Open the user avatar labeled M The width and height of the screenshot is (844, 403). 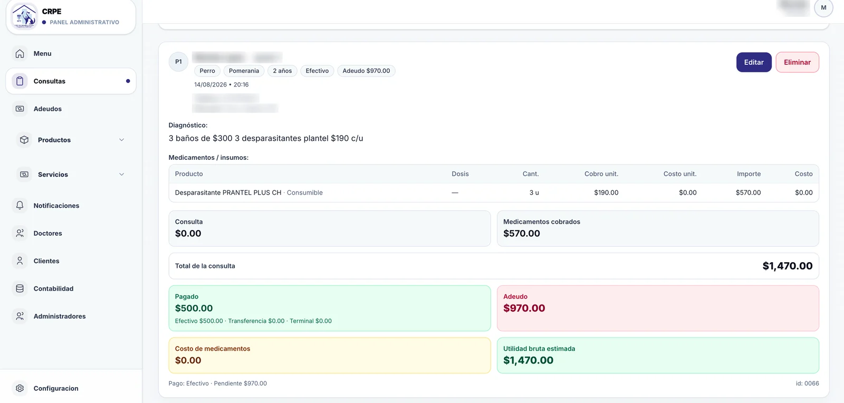[x=823, y=8]
